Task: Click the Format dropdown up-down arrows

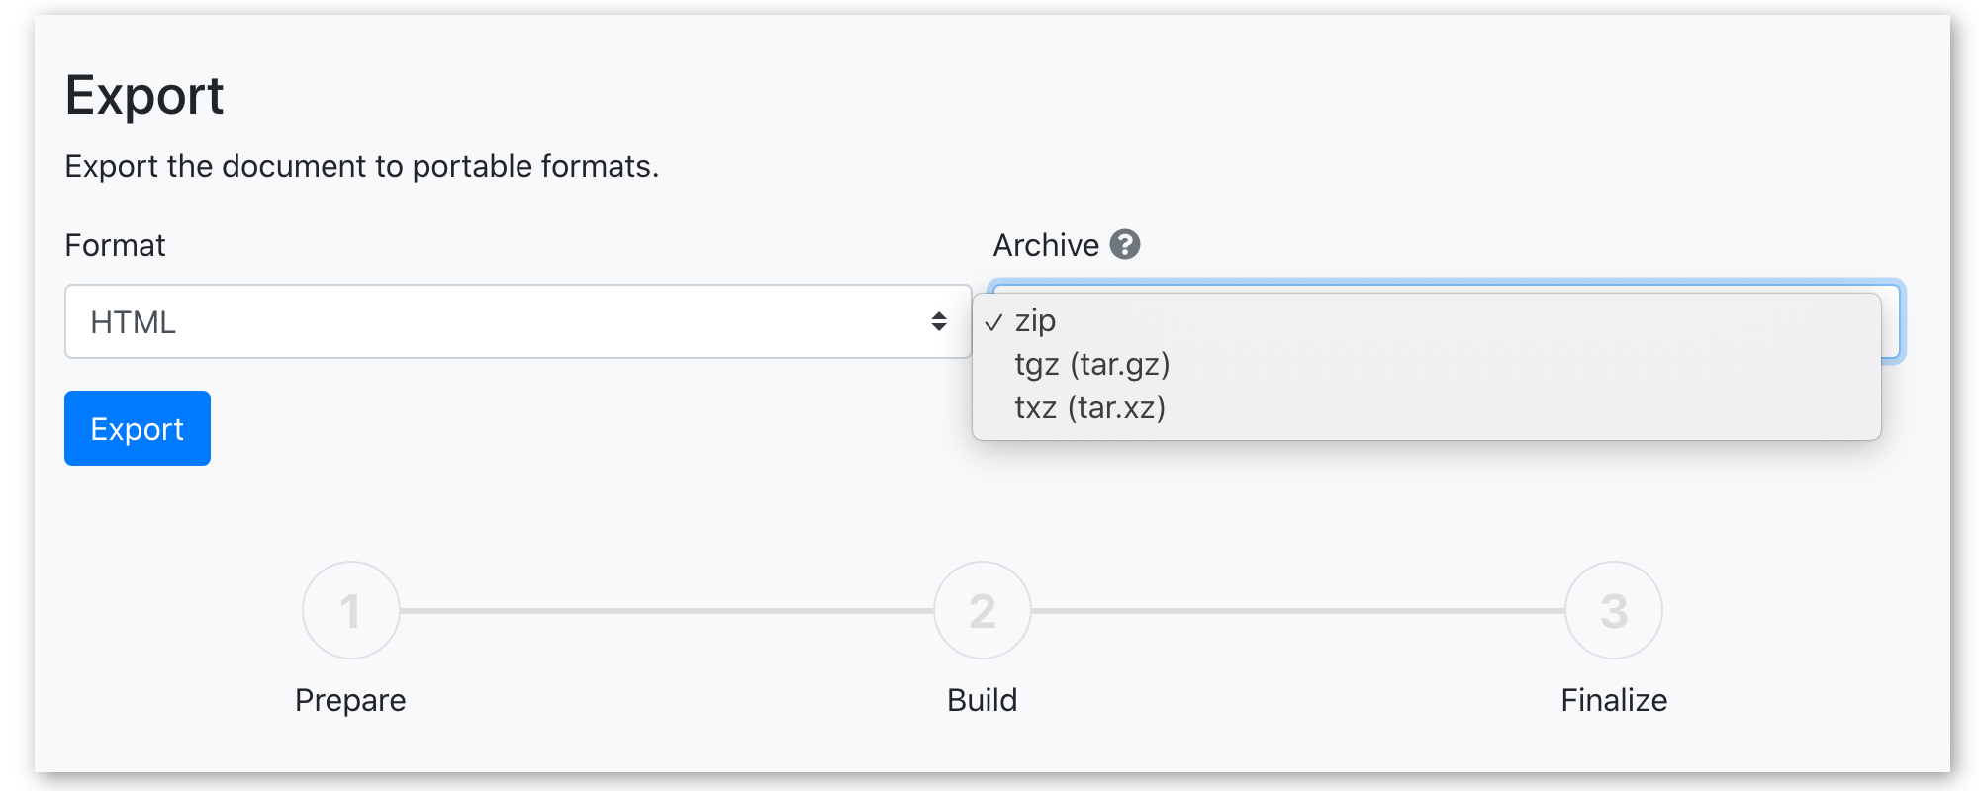Action: 938,321
